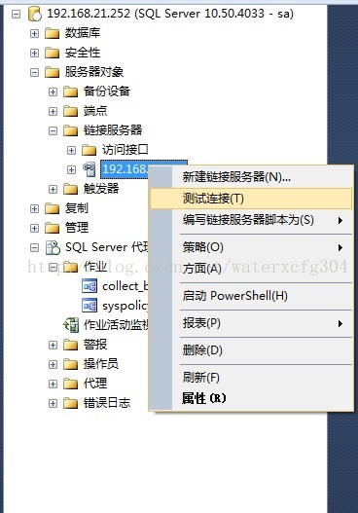
Task: Select the 备份设备 tree item
Action: [x=107, y=92]
